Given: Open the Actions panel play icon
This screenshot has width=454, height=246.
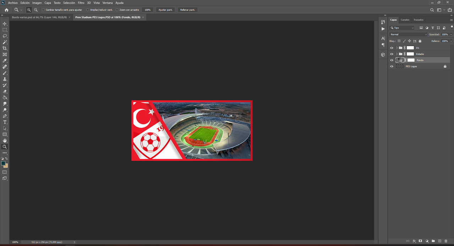Looking at the screenshot, I should click(383, 29).
